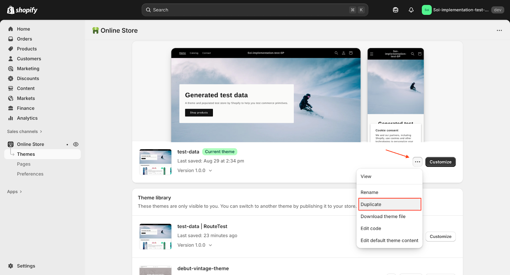
Task: Click Customize for the current theme
Action: coord(440,162)
